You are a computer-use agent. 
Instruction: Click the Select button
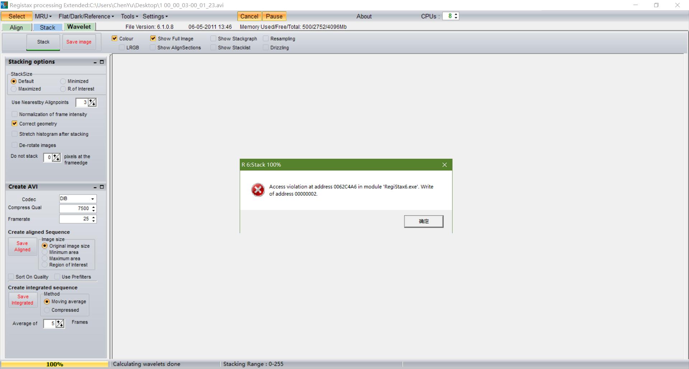(x=17, y=16)
